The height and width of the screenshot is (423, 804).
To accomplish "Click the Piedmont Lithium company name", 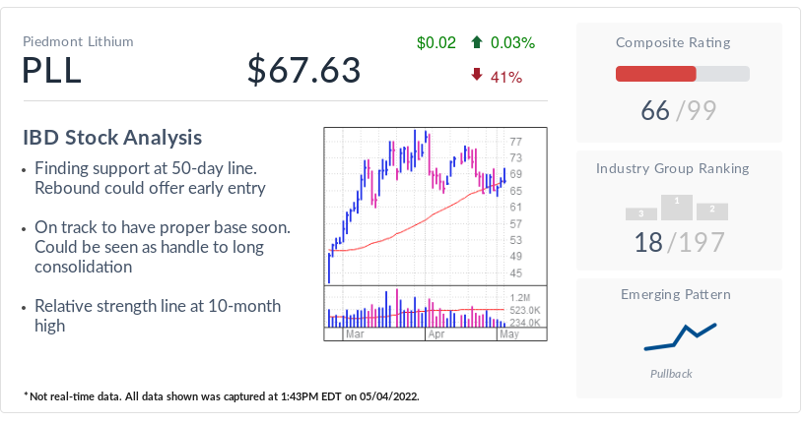I will [78, 41].
